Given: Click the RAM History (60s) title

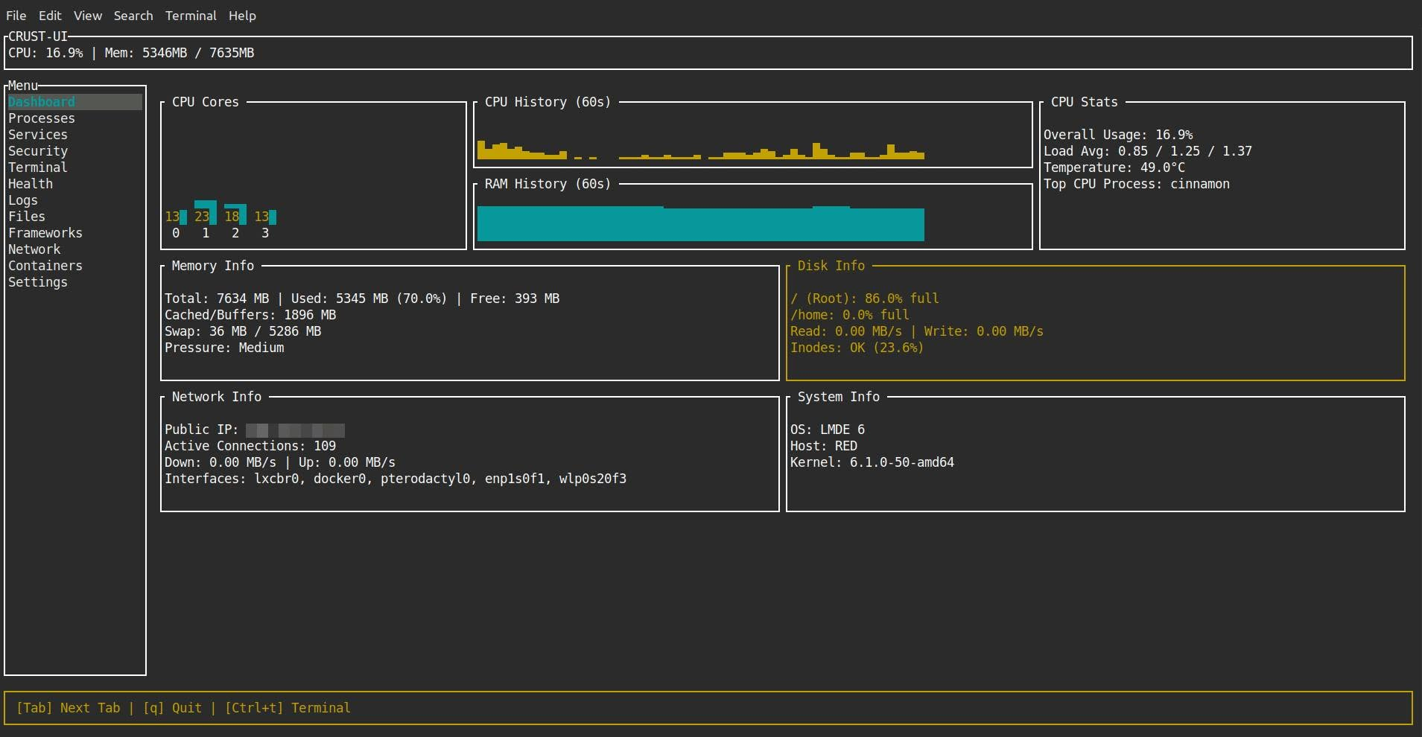Looking at the screenshot, I should (547, 184).
